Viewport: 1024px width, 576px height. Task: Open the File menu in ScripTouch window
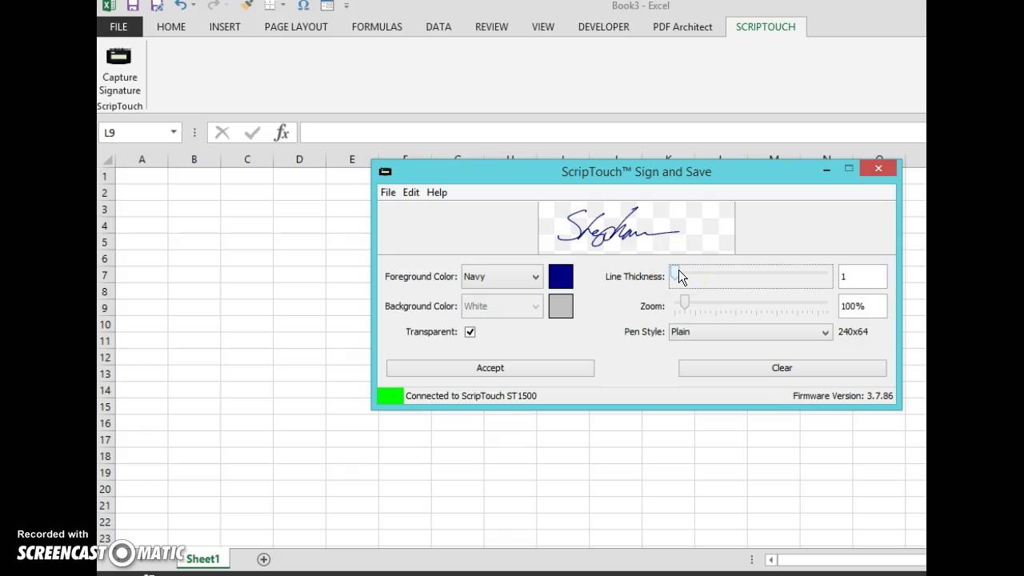click(388, 193)
